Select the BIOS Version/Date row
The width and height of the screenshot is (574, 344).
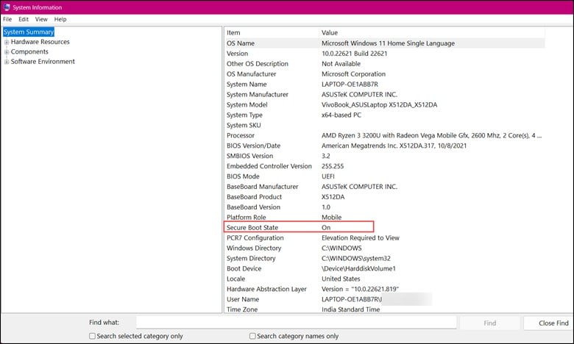click(x=384, y=146)
